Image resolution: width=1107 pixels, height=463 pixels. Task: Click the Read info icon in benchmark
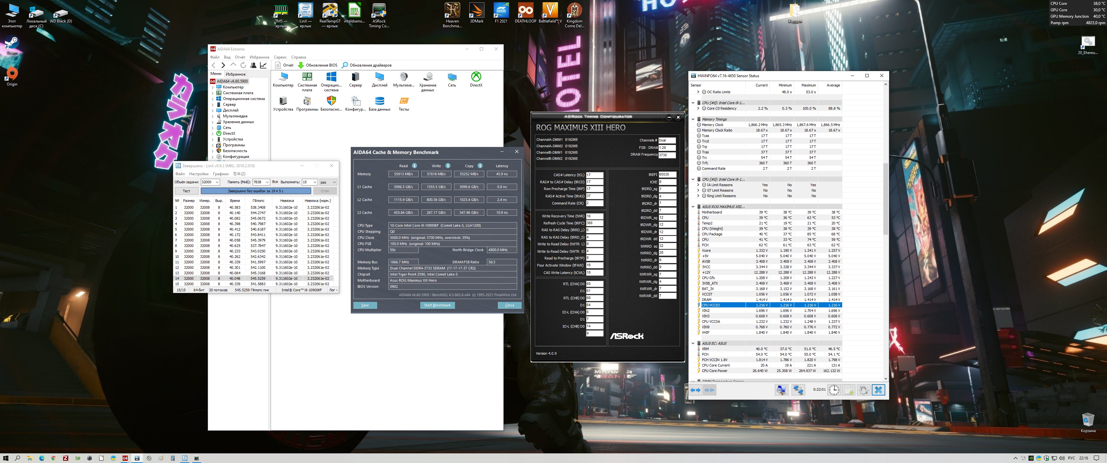tap(414, 166)
